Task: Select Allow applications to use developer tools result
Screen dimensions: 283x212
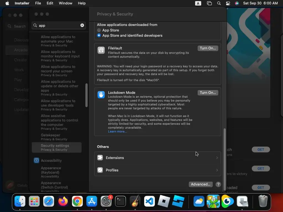Action: [57, 105]
